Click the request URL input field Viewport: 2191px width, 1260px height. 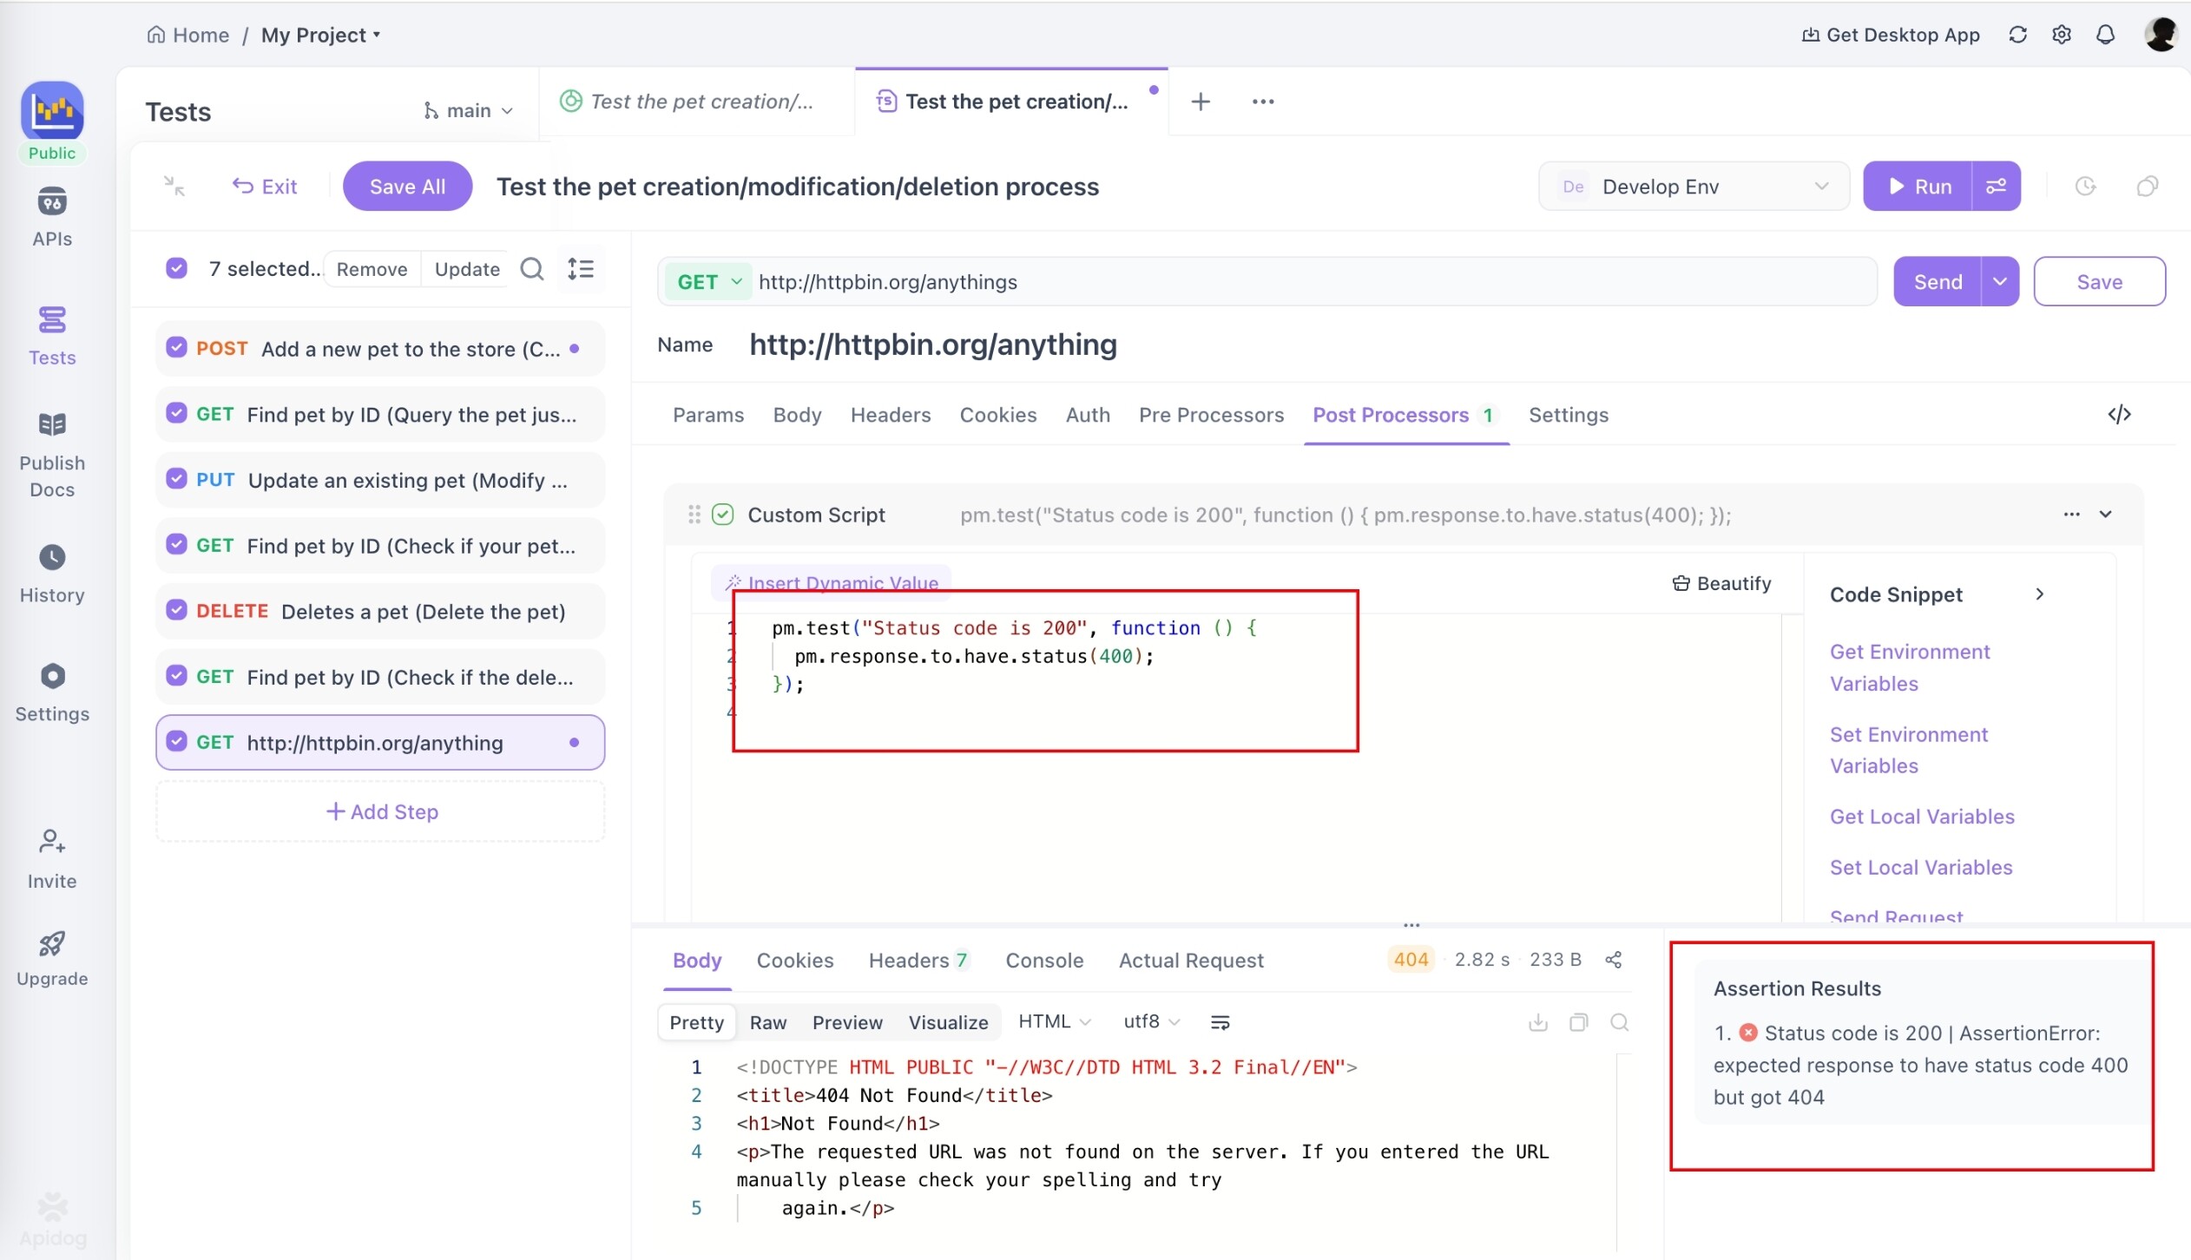(x=1215, y=282)
